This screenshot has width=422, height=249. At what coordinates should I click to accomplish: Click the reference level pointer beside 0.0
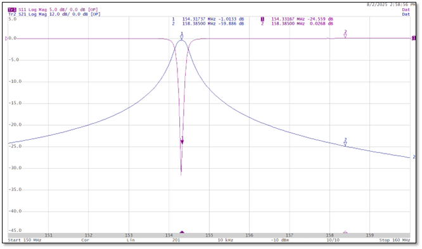pos(6,39)
